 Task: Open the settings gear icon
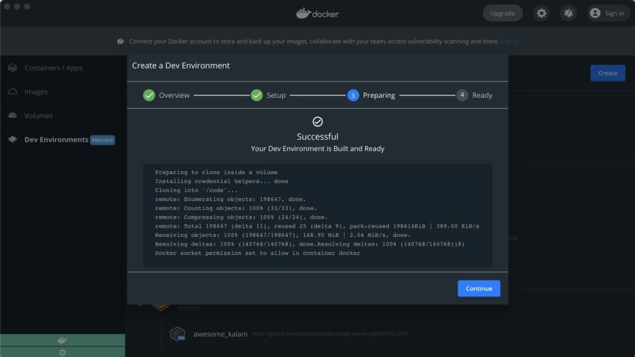[541, 14]
